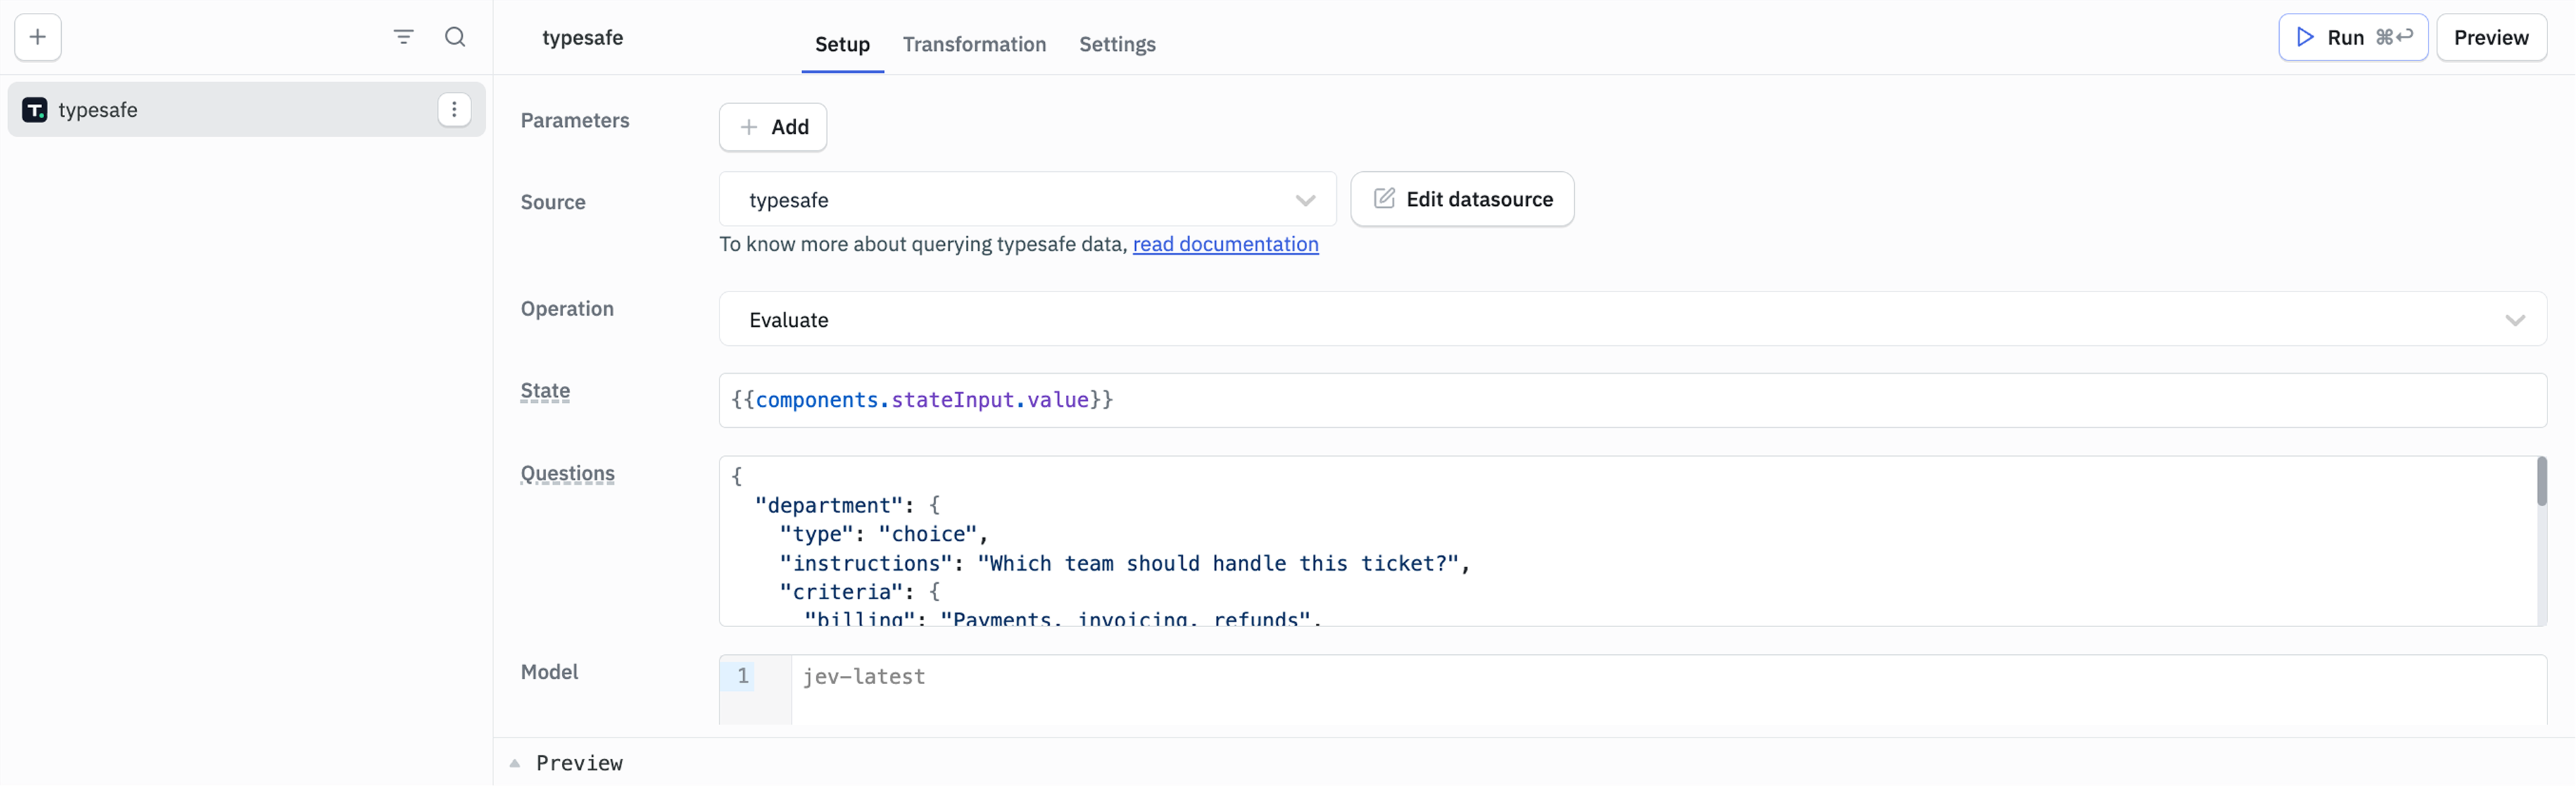Click the typesafe datasource logo in the list
2576x786 pixels.
click(35, 110)
